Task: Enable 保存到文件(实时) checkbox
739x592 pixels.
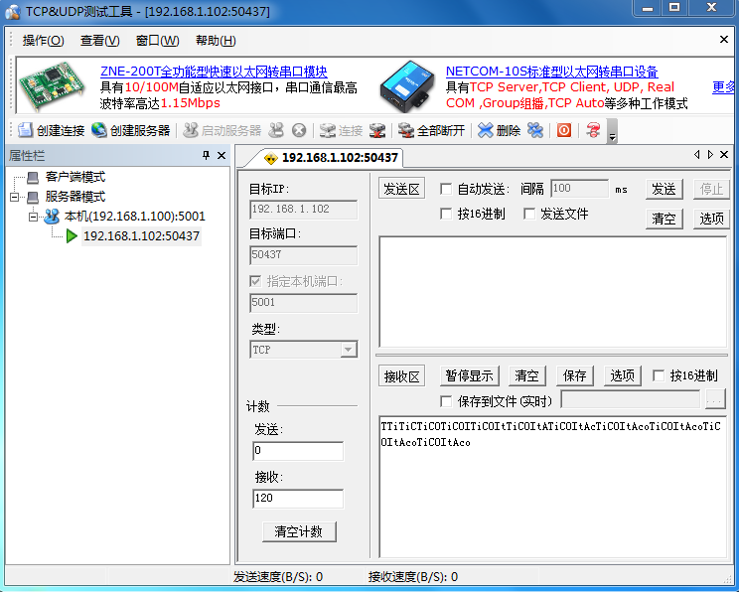Action: [445, 401]
